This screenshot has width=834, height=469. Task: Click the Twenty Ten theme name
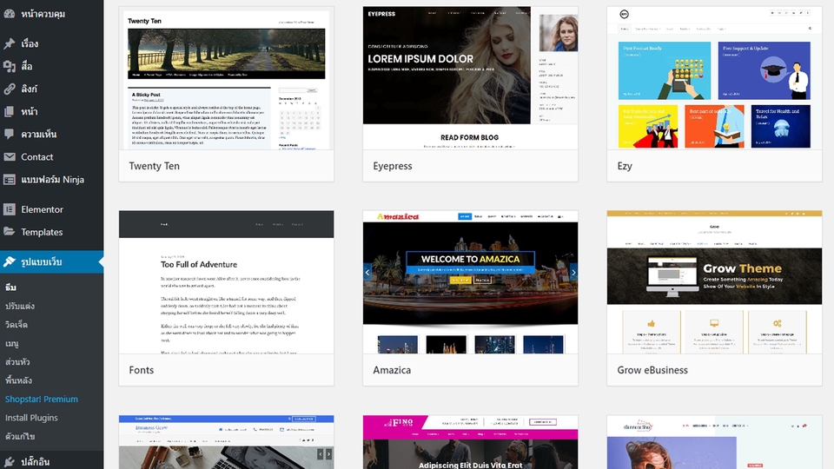pyautogui.click(x=154, y=166)
